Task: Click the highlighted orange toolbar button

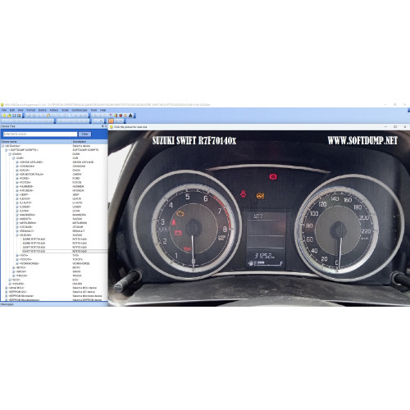Action: (x=111, y=121)
